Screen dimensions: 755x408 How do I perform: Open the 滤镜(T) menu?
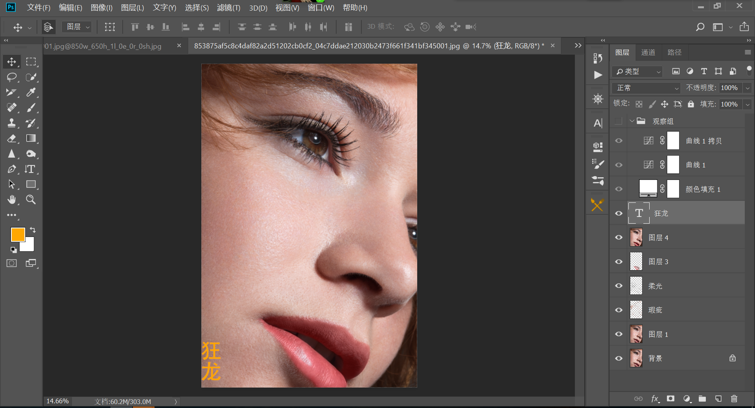[228, 8]
